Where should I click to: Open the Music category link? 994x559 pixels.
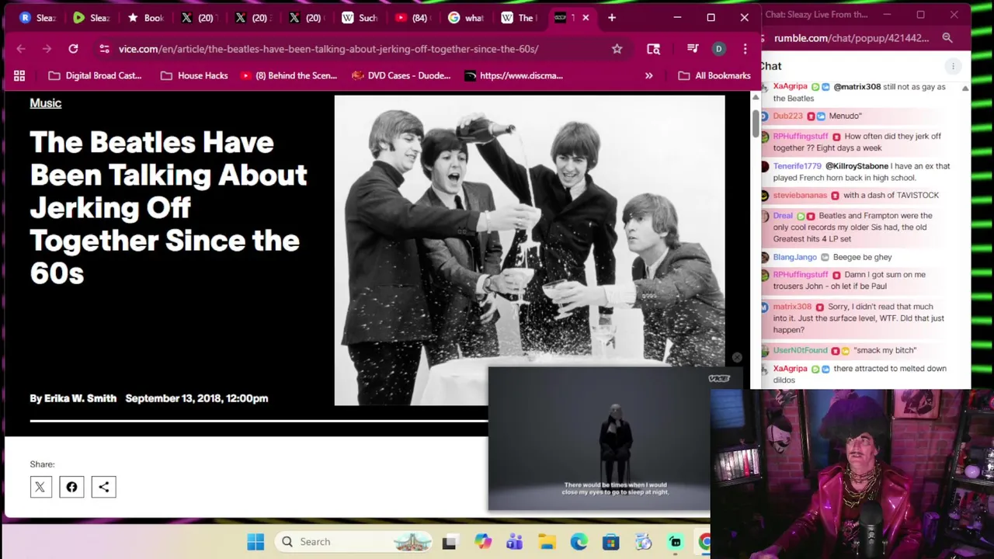pyautogui.click(x=45, y=103)
